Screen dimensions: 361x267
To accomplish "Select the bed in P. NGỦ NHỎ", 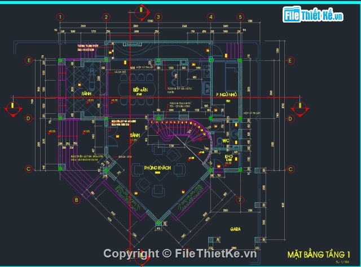I will tap(232, 77).
